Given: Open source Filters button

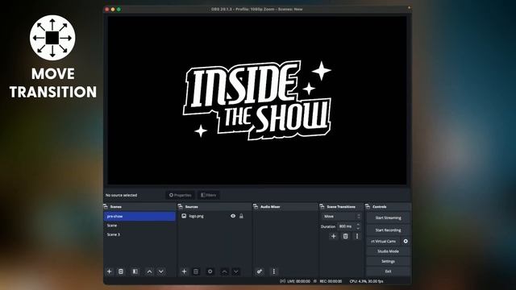Looking at the screenshot, I should coord(209,195).
